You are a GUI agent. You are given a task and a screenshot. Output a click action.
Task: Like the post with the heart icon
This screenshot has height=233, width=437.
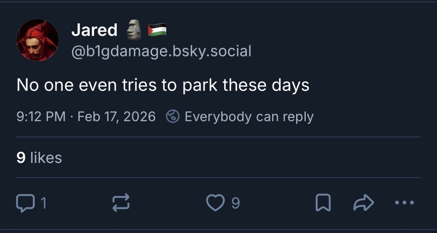pos(215,203)
